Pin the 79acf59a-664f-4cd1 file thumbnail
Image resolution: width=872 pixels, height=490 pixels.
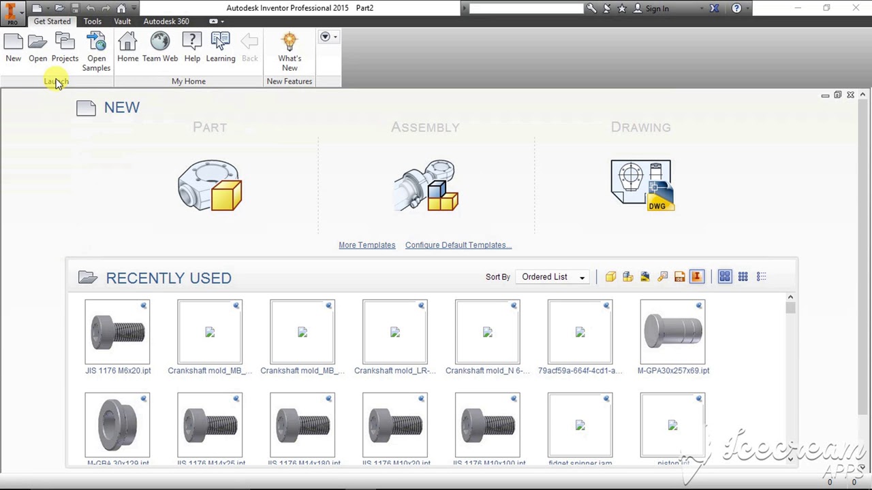coord(606,306)
